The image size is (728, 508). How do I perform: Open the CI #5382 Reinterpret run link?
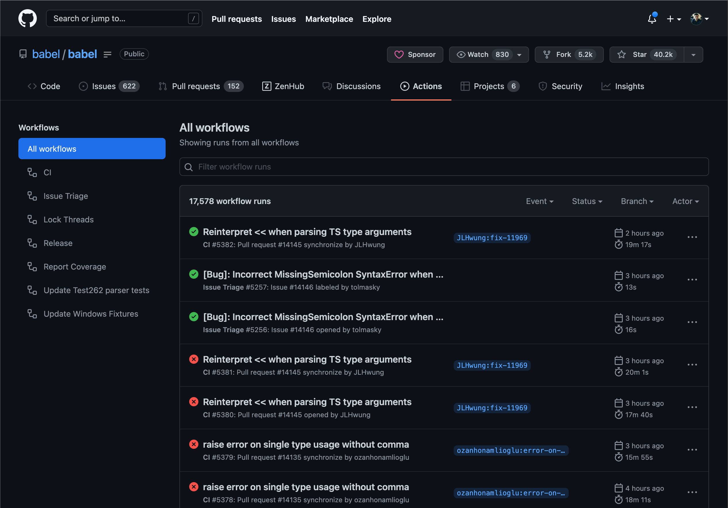point(307,232)
